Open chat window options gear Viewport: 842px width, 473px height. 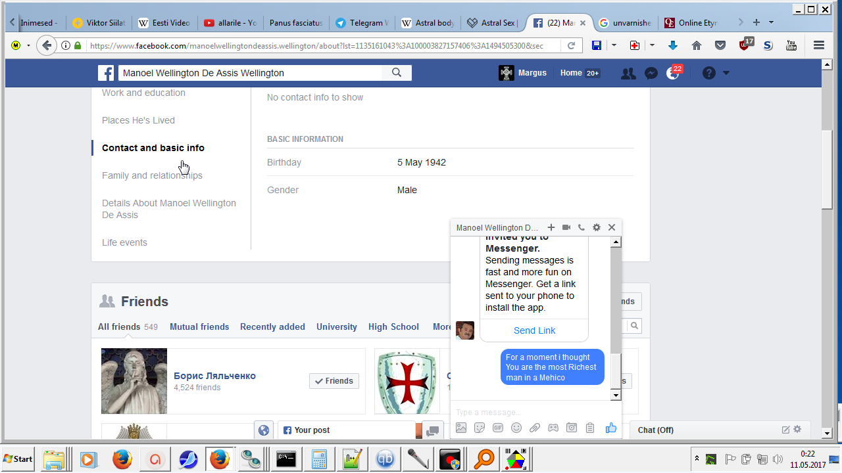click(x=597, y=227)
